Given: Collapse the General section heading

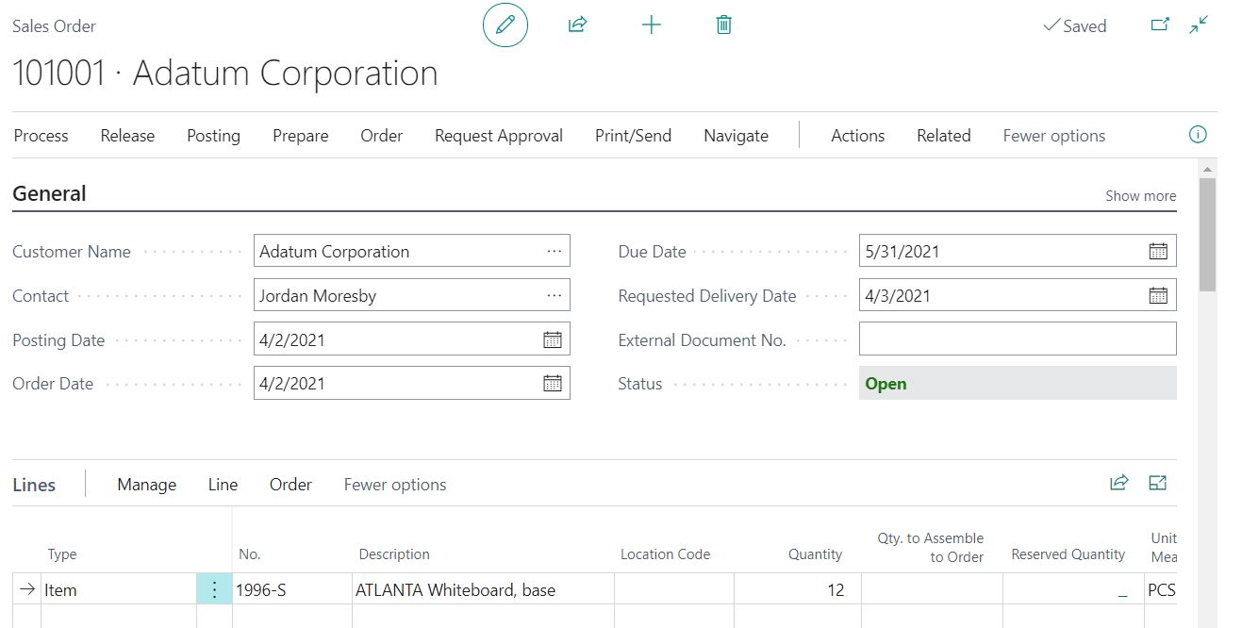Looking at the screenshot, I should (x=49, y=193).
